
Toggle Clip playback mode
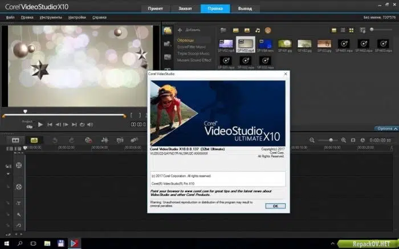coord(30,126)
